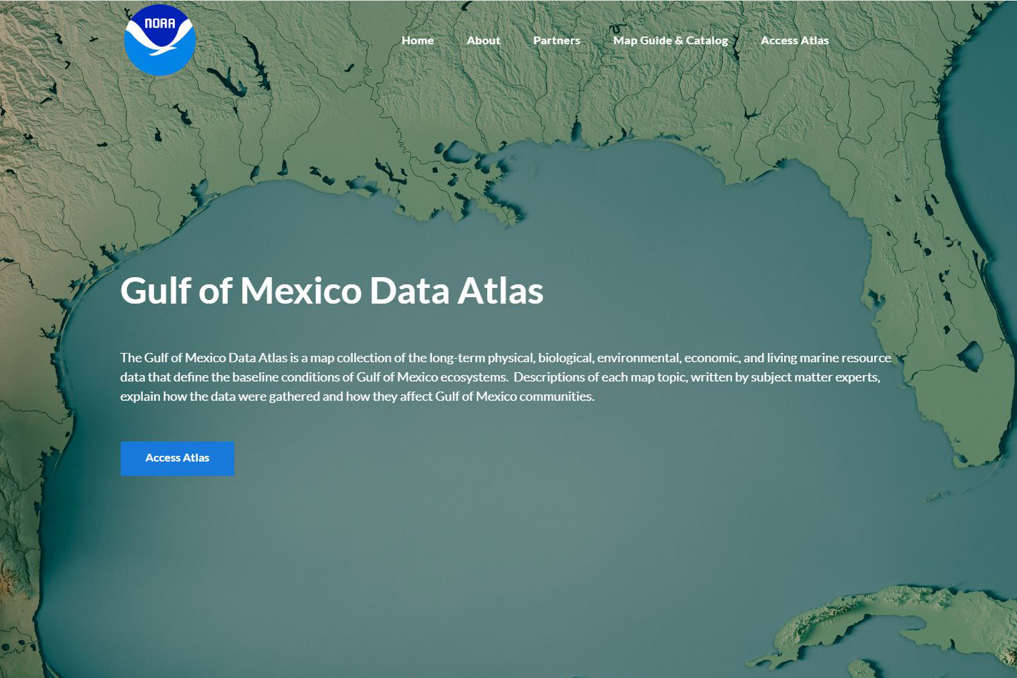Select Access Atlas from the top navigation

(794, 41)
